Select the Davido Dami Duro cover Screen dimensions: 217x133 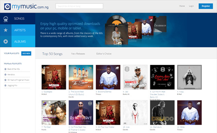(162, 113)
